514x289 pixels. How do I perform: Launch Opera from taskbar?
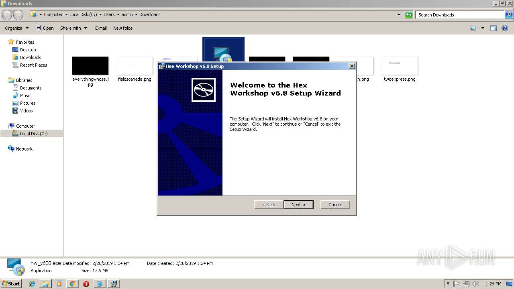tap(86, 284)
